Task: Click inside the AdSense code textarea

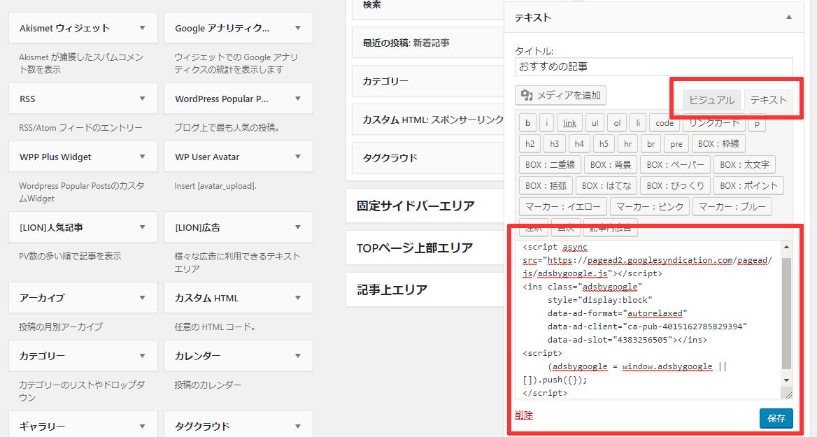Action: (648, 320)
